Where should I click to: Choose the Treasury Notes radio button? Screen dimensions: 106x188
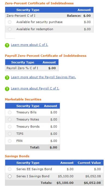click(10, 119)
